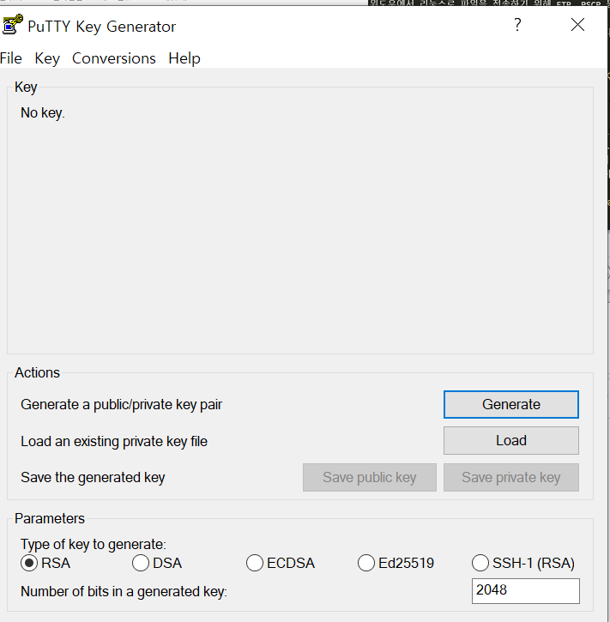Choose the DSA radio button
The height and width of the screenshot is (622, 610).
click(141, 564)
